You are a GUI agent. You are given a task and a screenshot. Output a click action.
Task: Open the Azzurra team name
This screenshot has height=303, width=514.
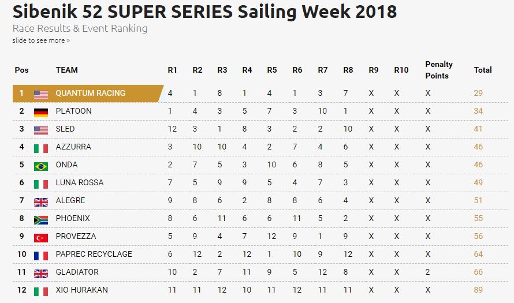73,147
